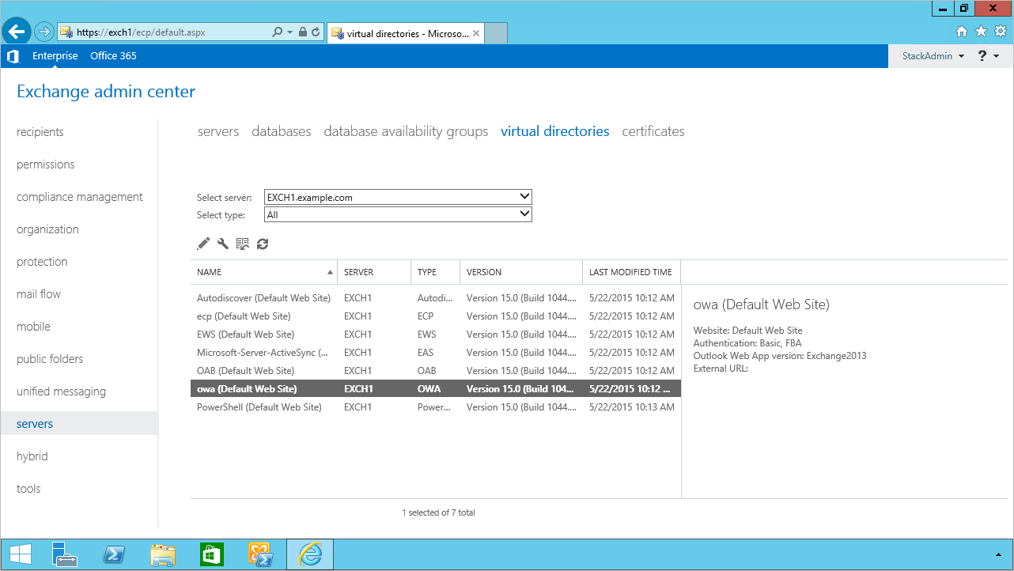
Task: Open the Select server dropdown
Action: point(398,197)
